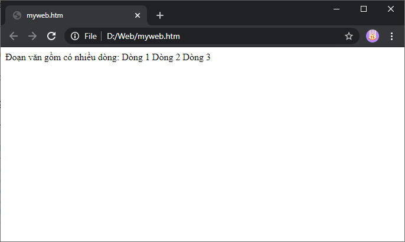Click the paragraph text starting with Đoạn văn
The image size is (405, 242).
[x=108, y=57]
